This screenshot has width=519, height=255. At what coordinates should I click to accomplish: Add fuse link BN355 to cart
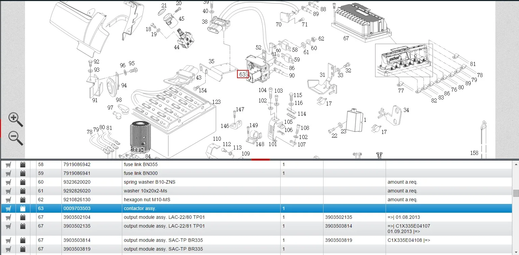8,165
